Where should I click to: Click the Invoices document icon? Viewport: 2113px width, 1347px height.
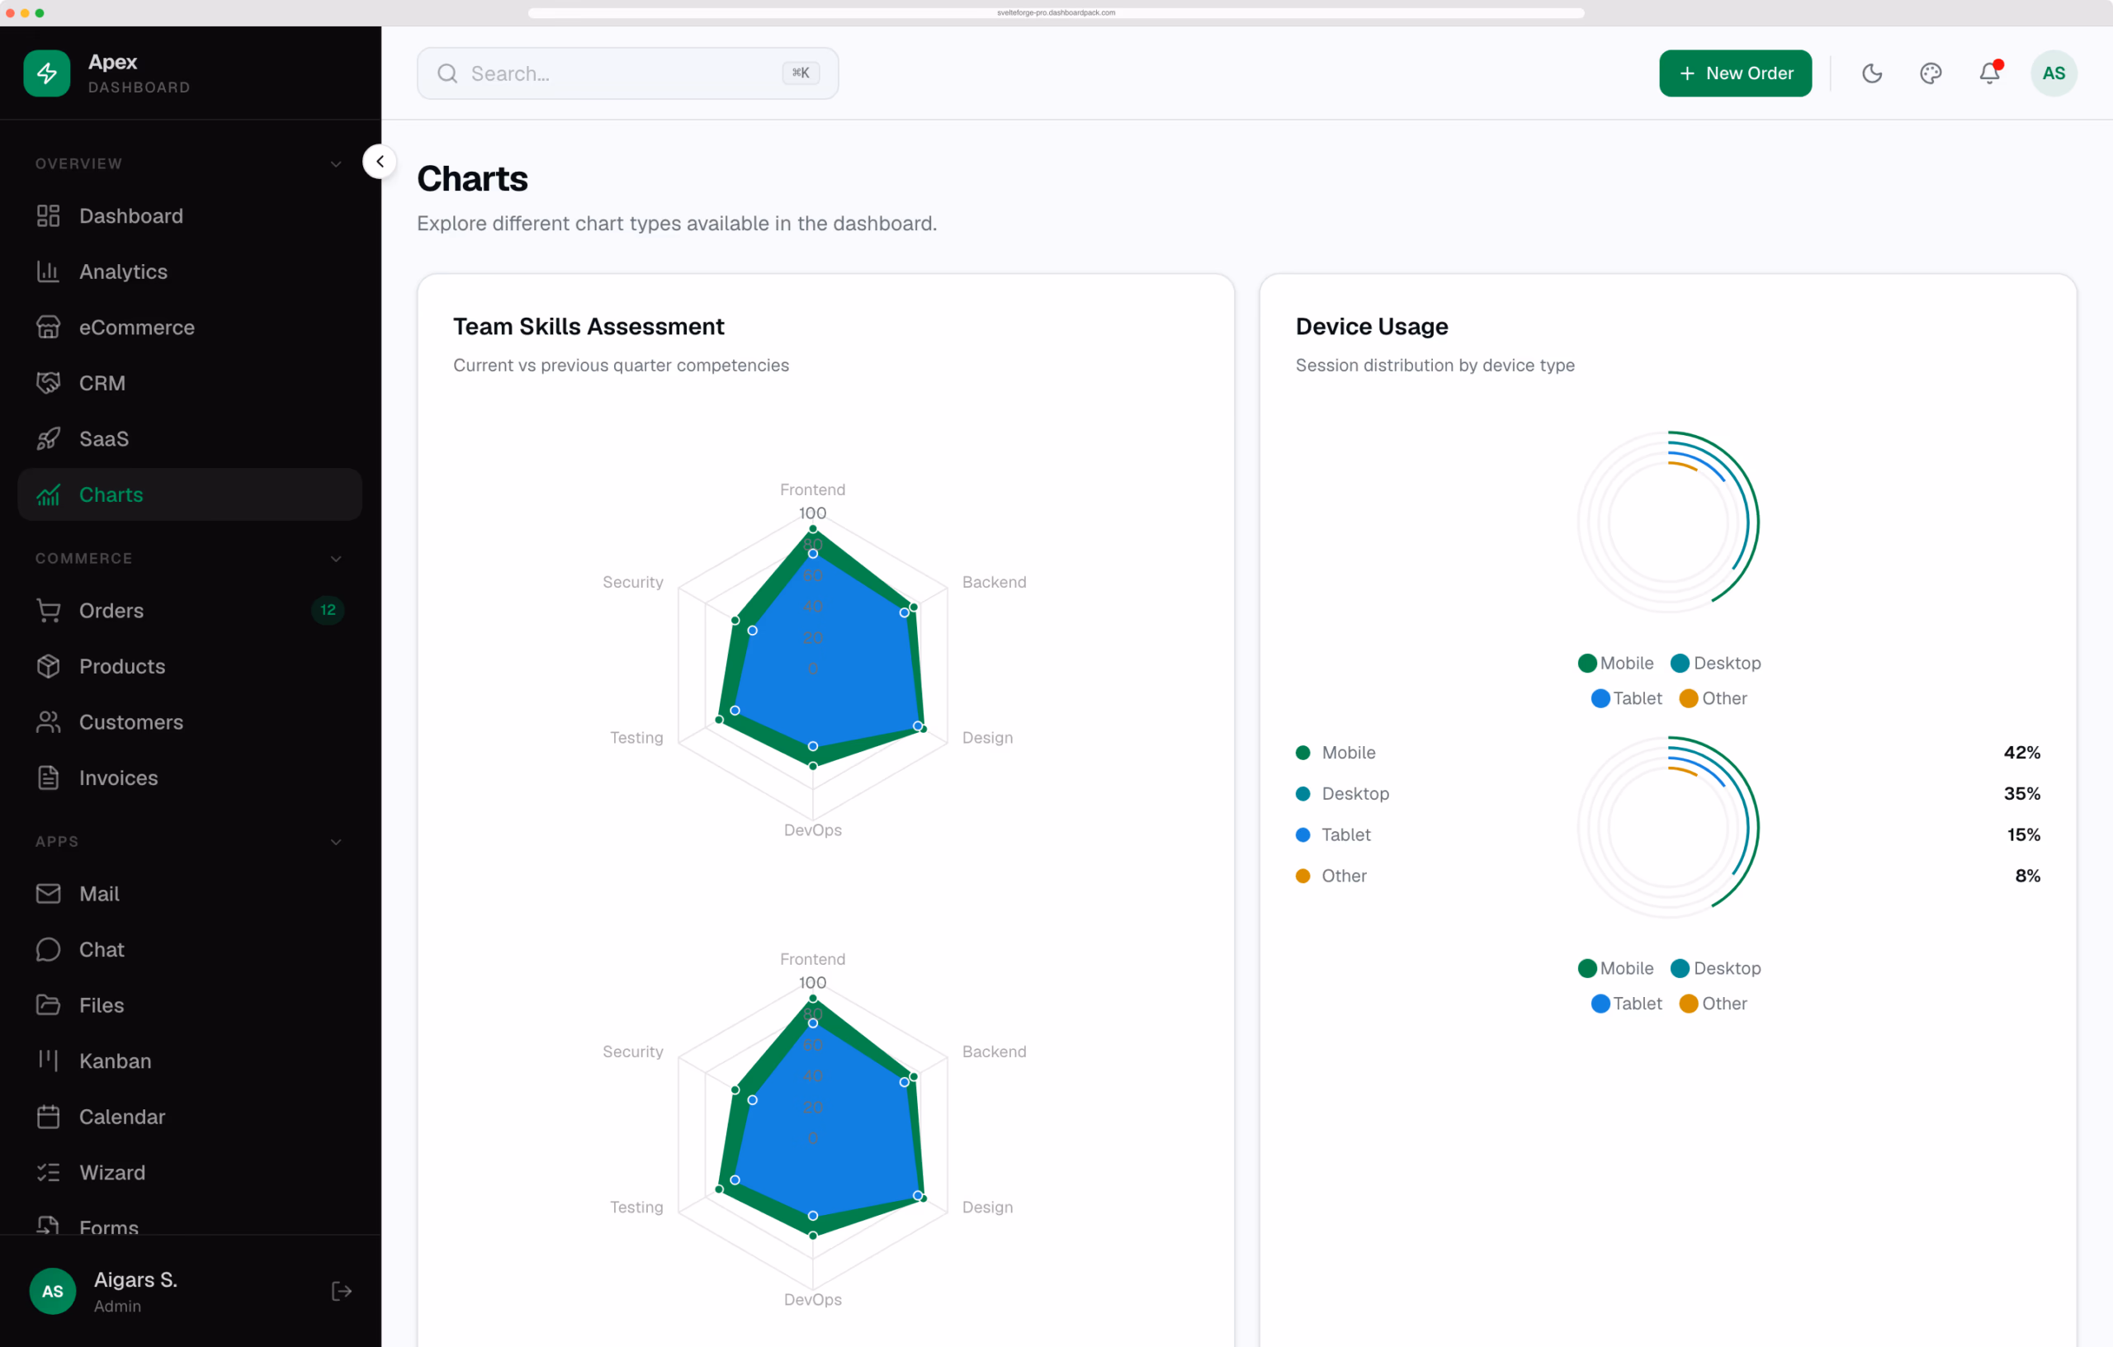click(48, 777)
